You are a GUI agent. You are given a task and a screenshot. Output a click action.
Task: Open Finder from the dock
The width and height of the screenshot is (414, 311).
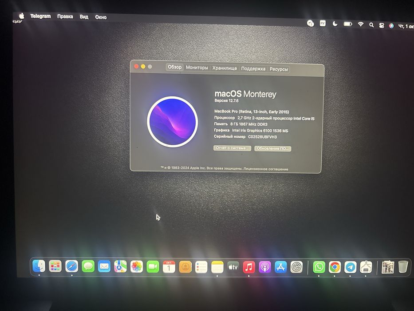(x=39, y=266)
